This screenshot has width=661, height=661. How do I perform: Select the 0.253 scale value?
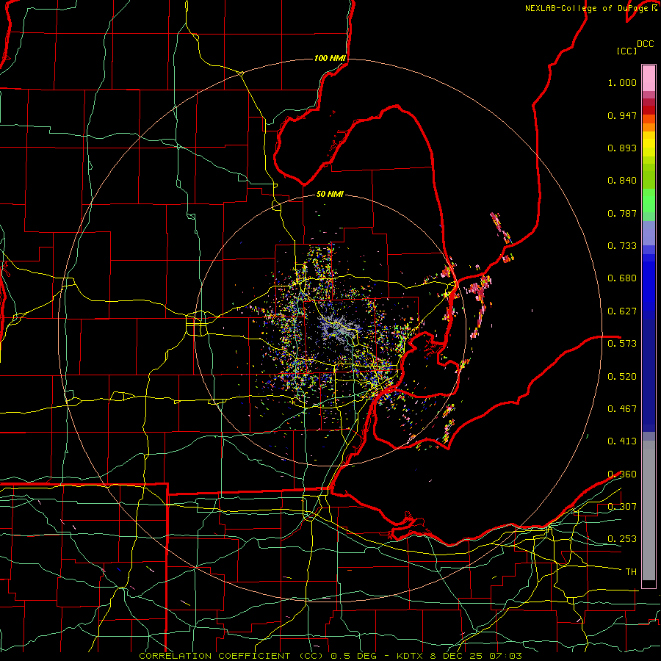tap(622, 539)
